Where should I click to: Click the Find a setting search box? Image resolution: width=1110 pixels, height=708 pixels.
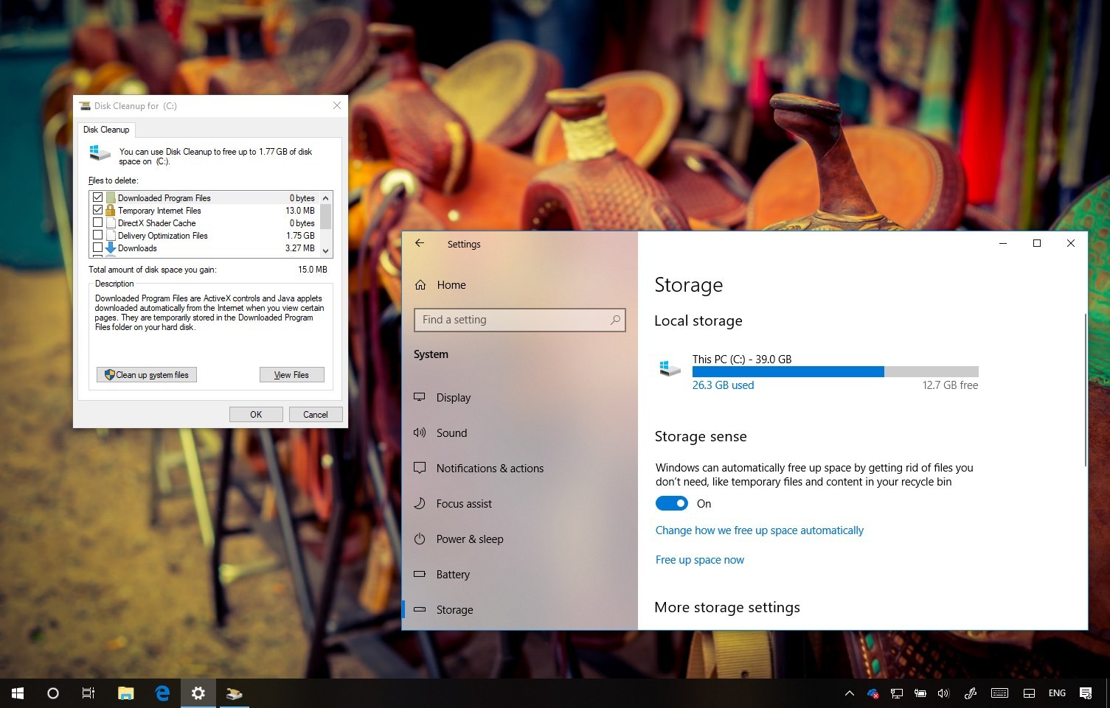coord(519,320)
